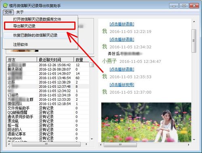Click right arrow of chat horizontal scrollbar
Image resolution: width=202 pixels, height=153 pixels.
[x=189, y=144]
